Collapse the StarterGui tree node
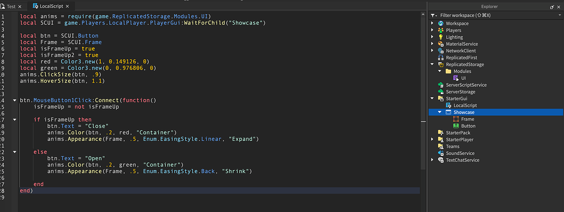Image resolution: width=564 pixels, height=212 pixels. coord(432,98)
